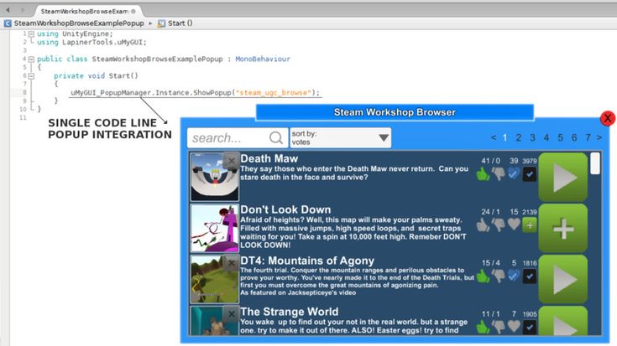This screenshot has width=617, height=346.
Task: Toggle the subscribed checkbox for DT4: Mountains of Agony
Action: pos(530,276)
